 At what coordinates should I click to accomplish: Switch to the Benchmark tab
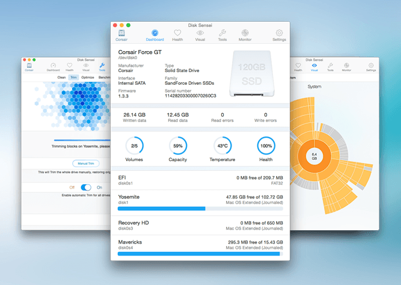pyautogui.click(x=105, y=77)
